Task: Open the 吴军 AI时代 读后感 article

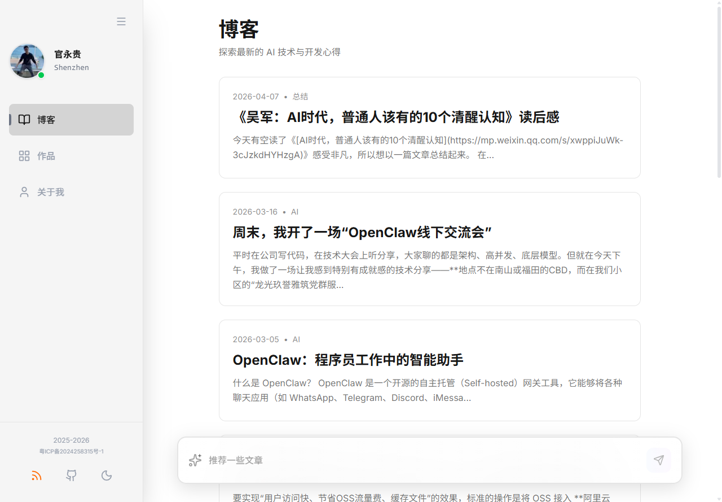Action: (395, 117)
